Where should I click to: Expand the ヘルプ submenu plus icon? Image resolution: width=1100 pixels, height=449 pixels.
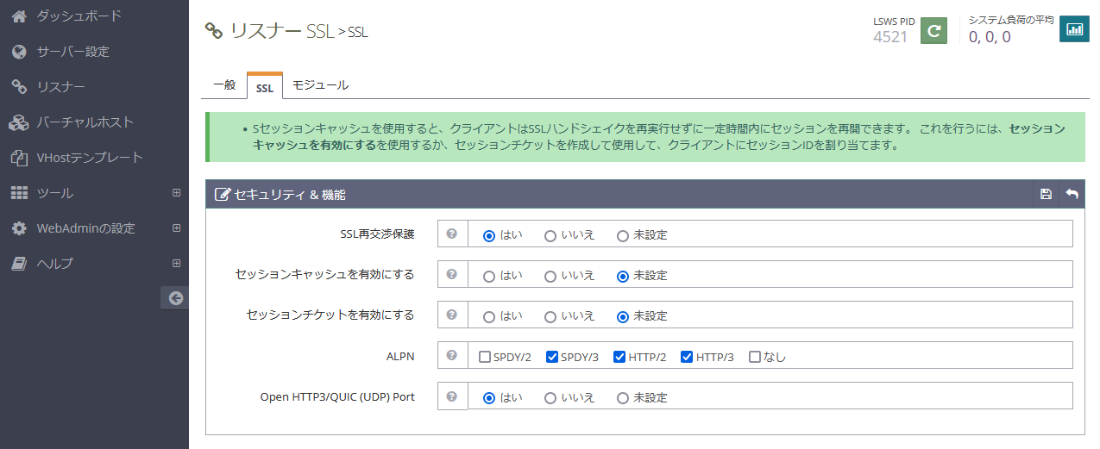[x=176, y=264]
